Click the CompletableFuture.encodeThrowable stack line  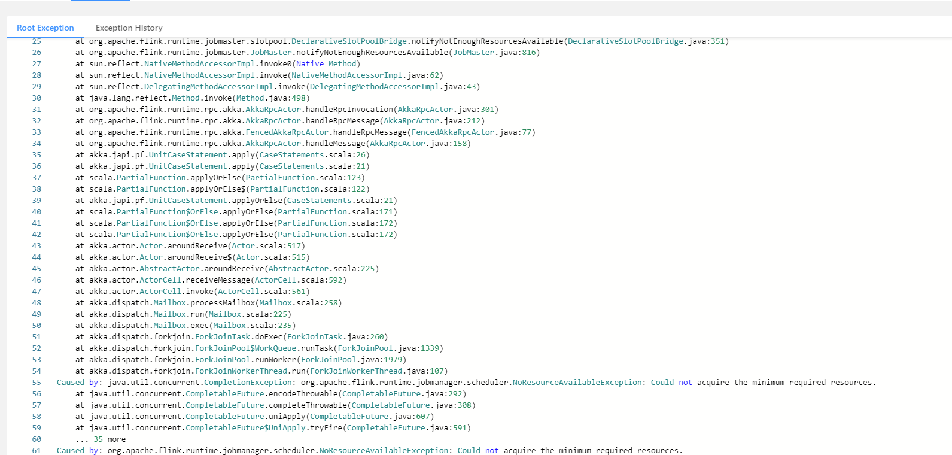[x=270, y=394]
